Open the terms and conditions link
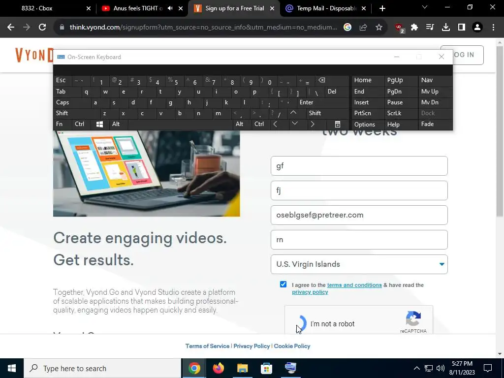Viewport: 504px width, 378px height. [x=354, y=285]
